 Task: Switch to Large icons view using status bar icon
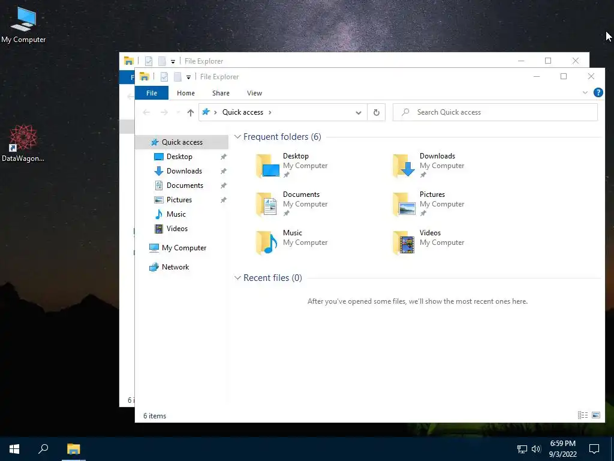pos(596,415)
